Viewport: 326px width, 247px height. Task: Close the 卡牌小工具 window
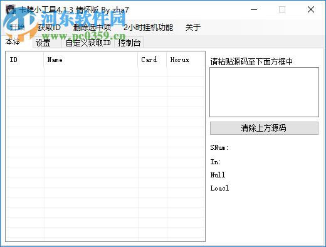pyautogui.click(x=311, y=9)
